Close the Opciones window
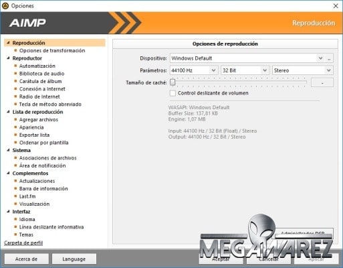This screenshot has width=343, height=268. (x=336, y=6)
